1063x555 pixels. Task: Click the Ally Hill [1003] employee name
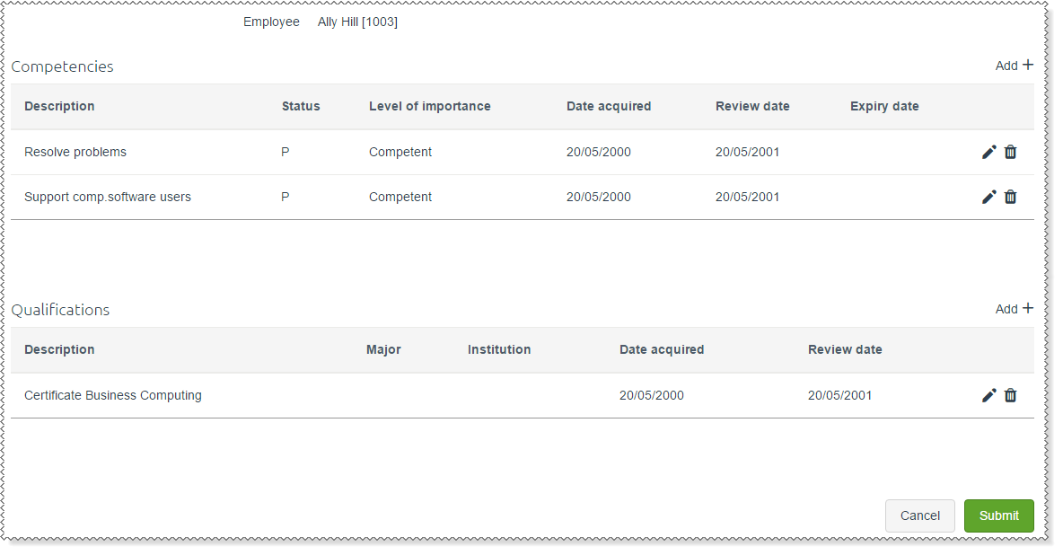[357, 22]
